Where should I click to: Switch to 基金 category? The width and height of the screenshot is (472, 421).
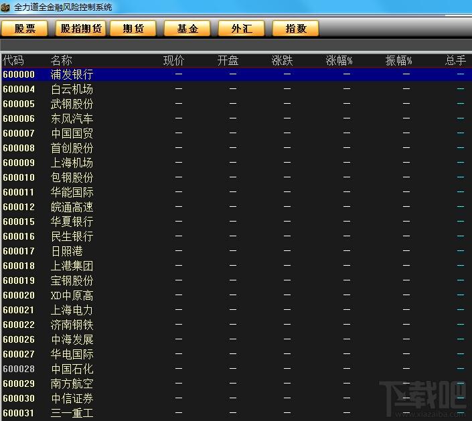coord(187,29)
